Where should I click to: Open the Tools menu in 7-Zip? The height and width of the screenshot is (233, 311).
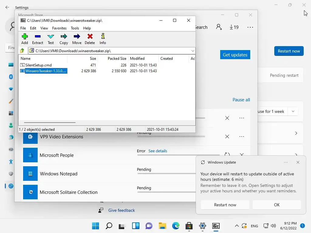tap(75, 28)
